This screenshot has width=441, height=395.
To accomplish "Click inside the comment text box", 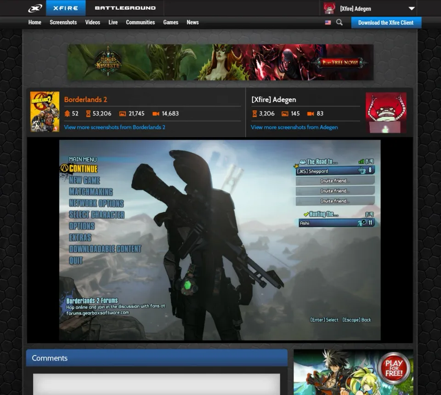I will tap(156, 384).
